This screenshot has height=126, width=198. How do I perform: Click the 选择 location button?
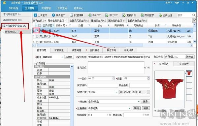[145, 102]
